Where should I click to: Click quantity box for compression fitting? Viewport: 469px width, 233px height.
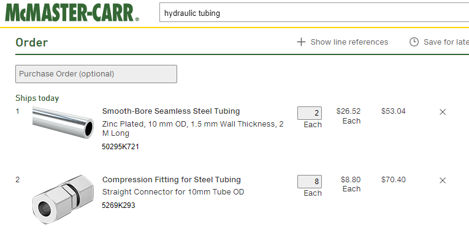point(310,182)
